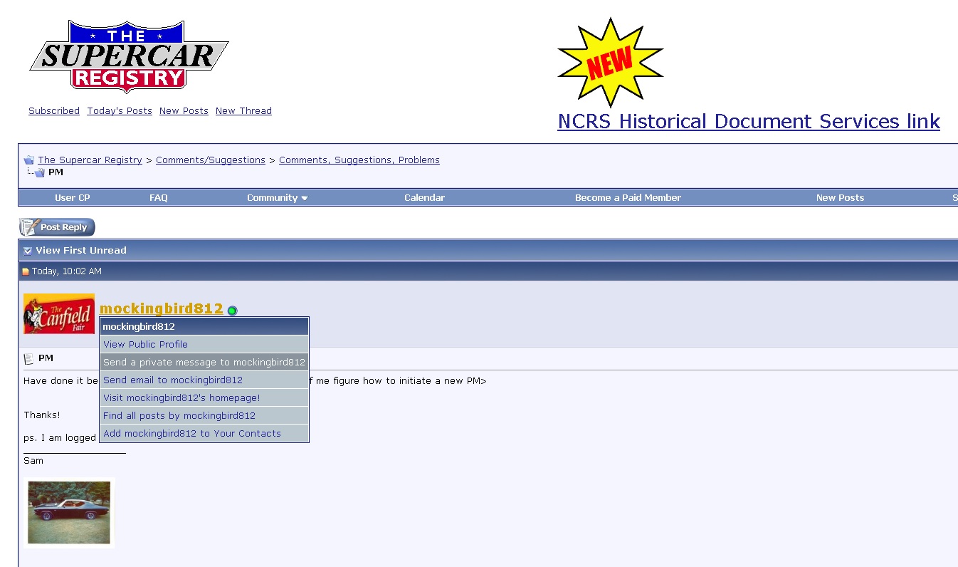
Task: Click the Supercar Registry logo
Action: click(x=129, y=56)
